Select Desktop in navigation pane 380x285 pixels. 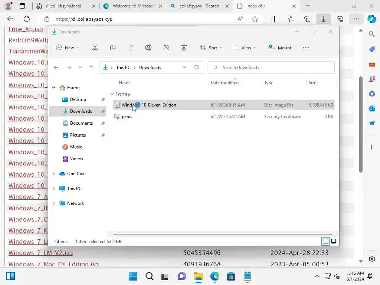(x=78, y=99)
